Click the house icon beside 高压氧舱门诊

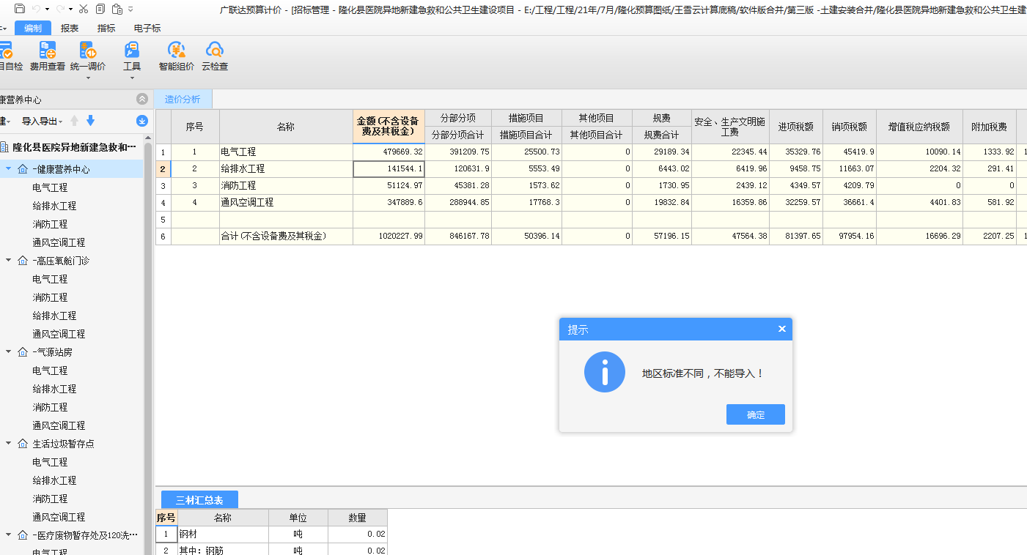click(x=22, y=261)
